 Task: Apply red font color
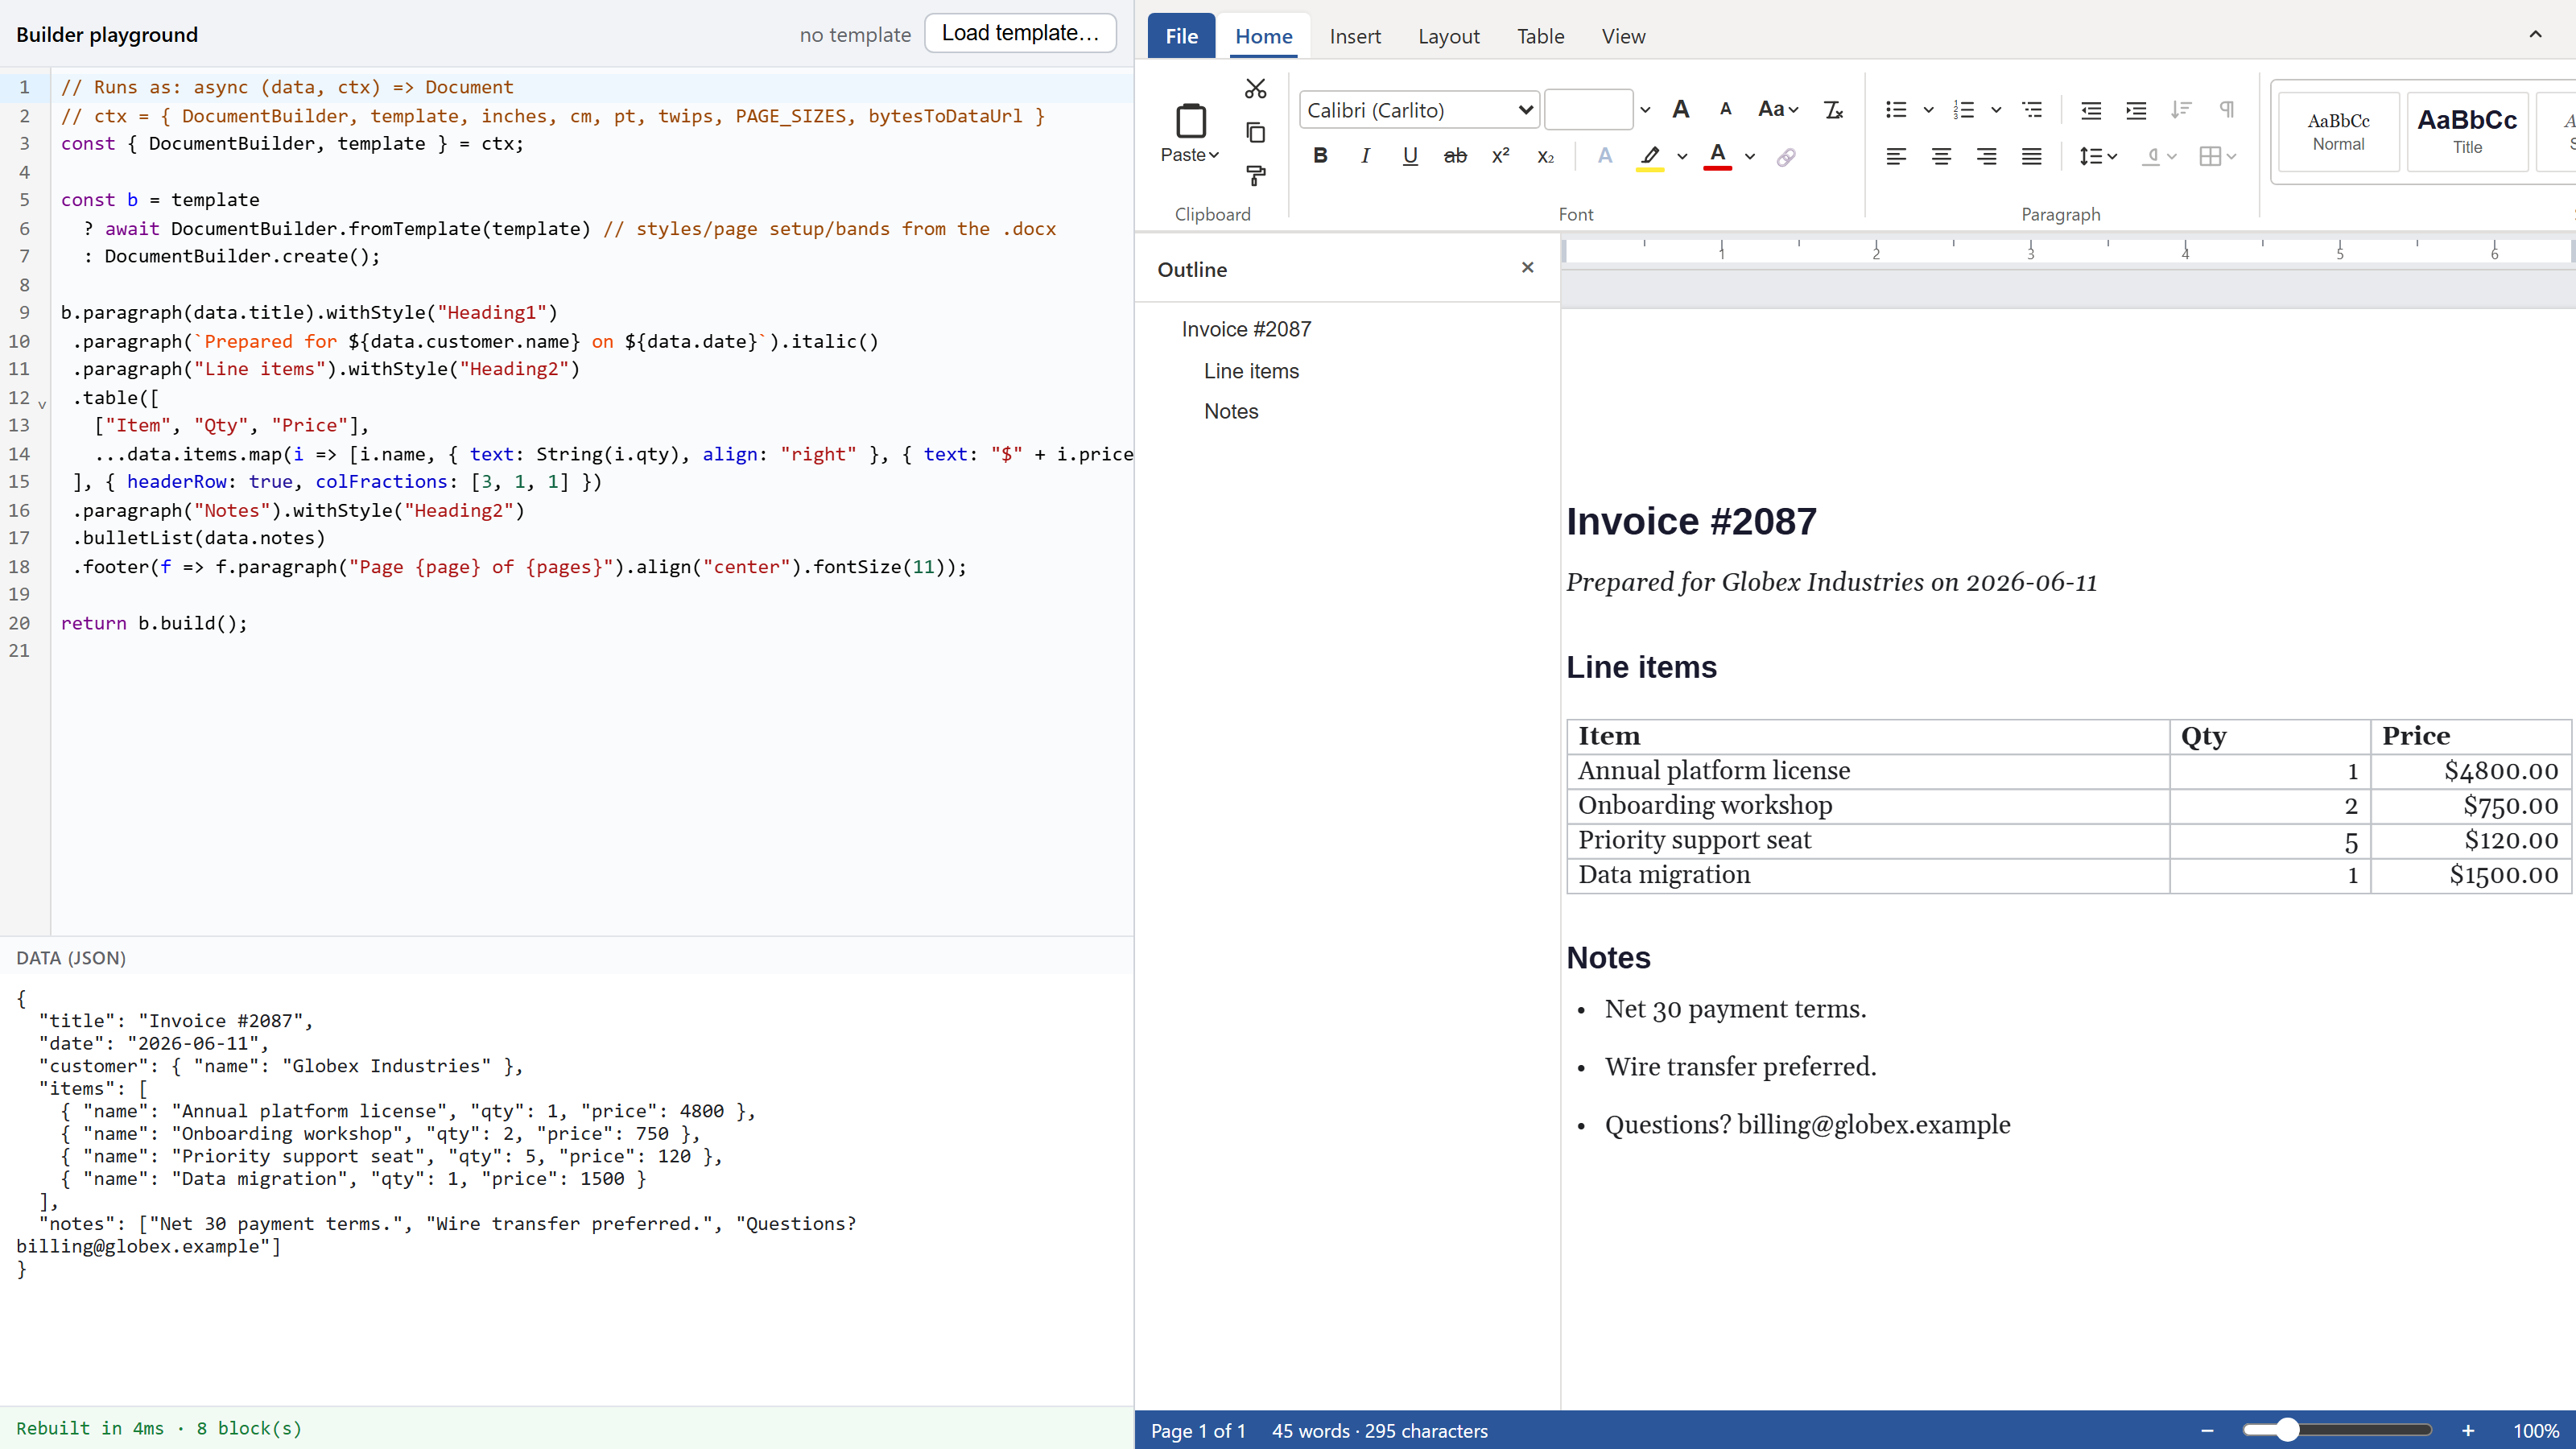(1717, 157)
